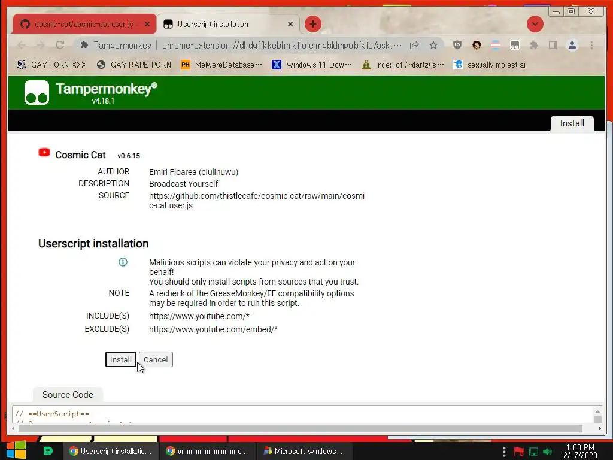Switch to the cosmic-cat GitHub browser tab

click(84, 24)
